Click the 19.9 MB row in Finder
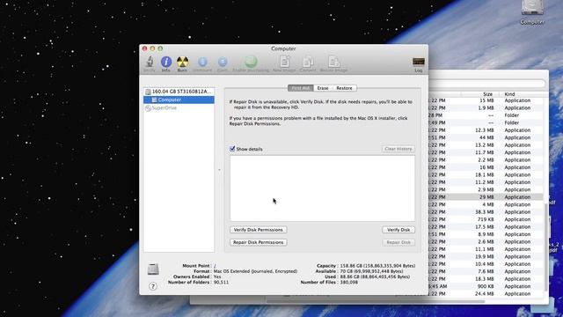The height and width of the screenshot is (317, 563). click(x=486, y=256)
